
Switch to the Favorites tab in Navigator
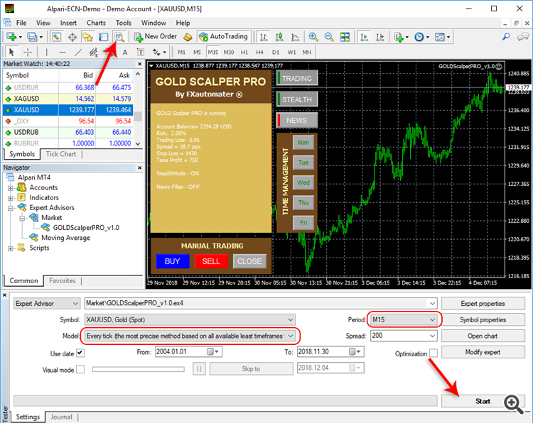coord(63,281)
